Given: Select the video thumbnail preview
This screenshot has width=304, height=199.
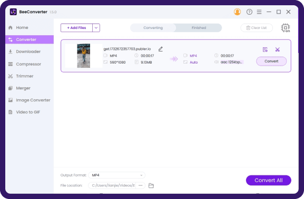Looking at the screenshot, I should [84, 56].
